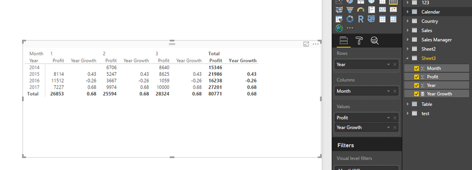
Task: Click the visual header drag grip
Action: tap(172, 44)
